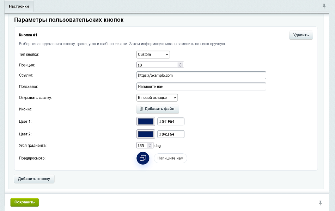Image resolution: width=335 pixels, height=211 pixels.
Task: Click the round chat preview icon
Action: pyautogui.click(x=143, y=158)
